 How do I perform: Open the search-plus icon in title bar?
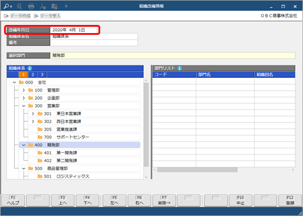click(8, 6)
